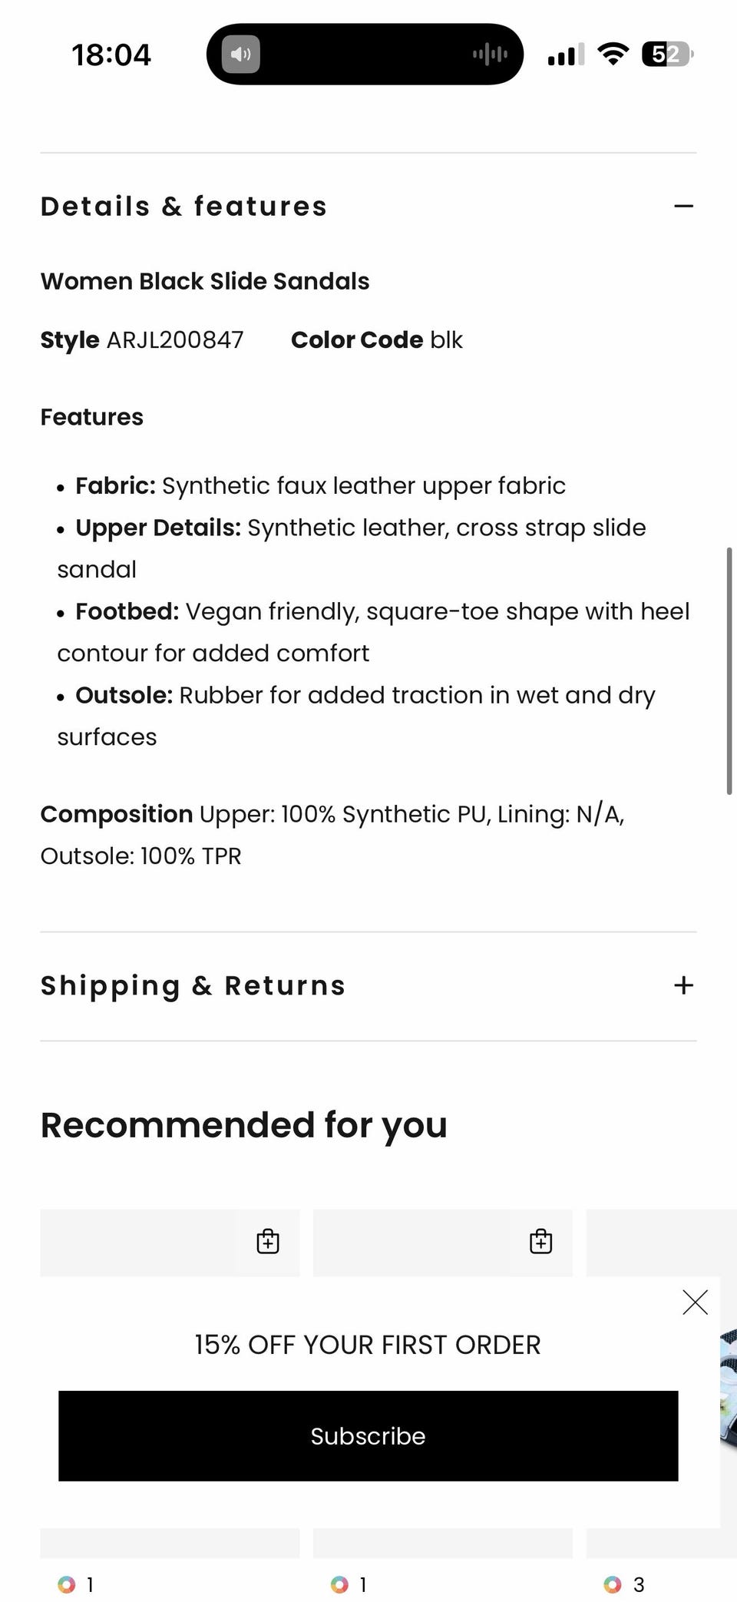Viewport: 737px width, 1602px height.
Task: Tap color wheel icon showing 3 colors
Action: (613, 1584)
